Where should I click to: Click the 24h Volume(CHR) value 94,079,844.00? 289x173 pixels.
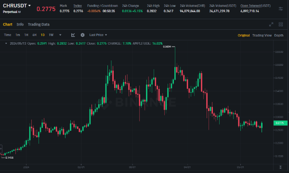coord(190,11)
